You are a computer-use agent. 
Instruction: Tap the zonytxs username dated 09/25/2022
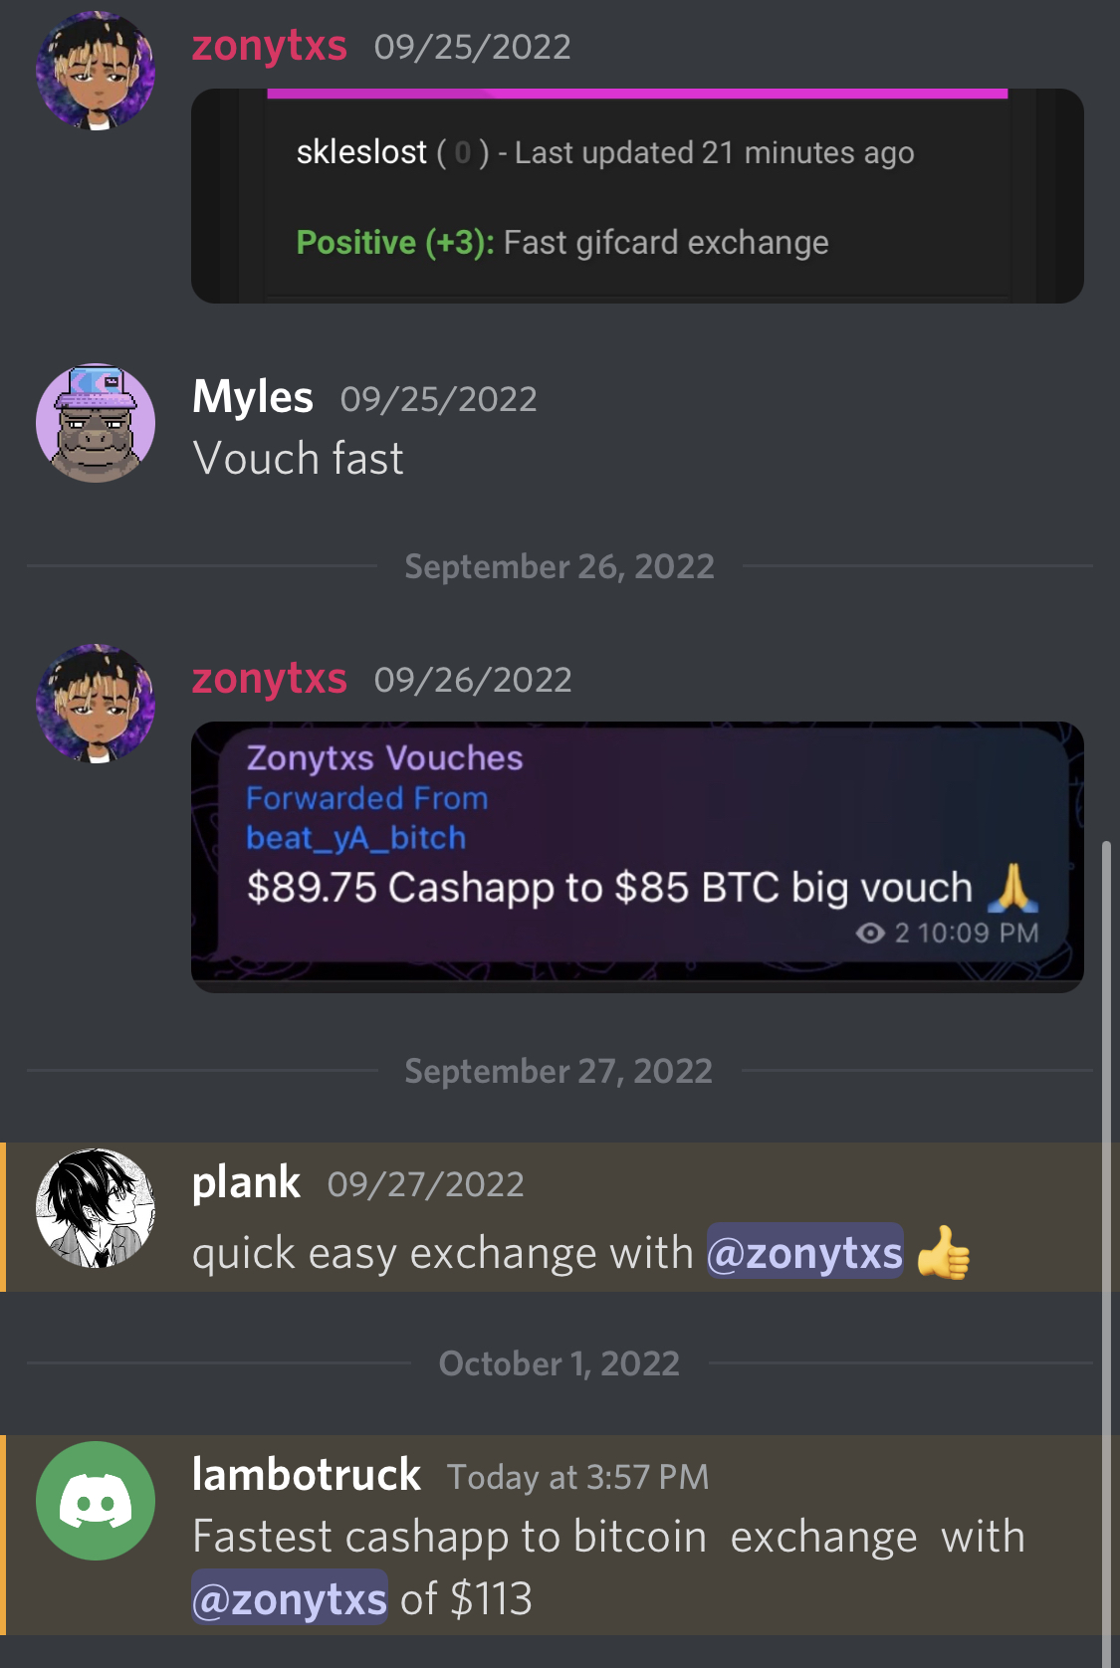click(270, 46)
